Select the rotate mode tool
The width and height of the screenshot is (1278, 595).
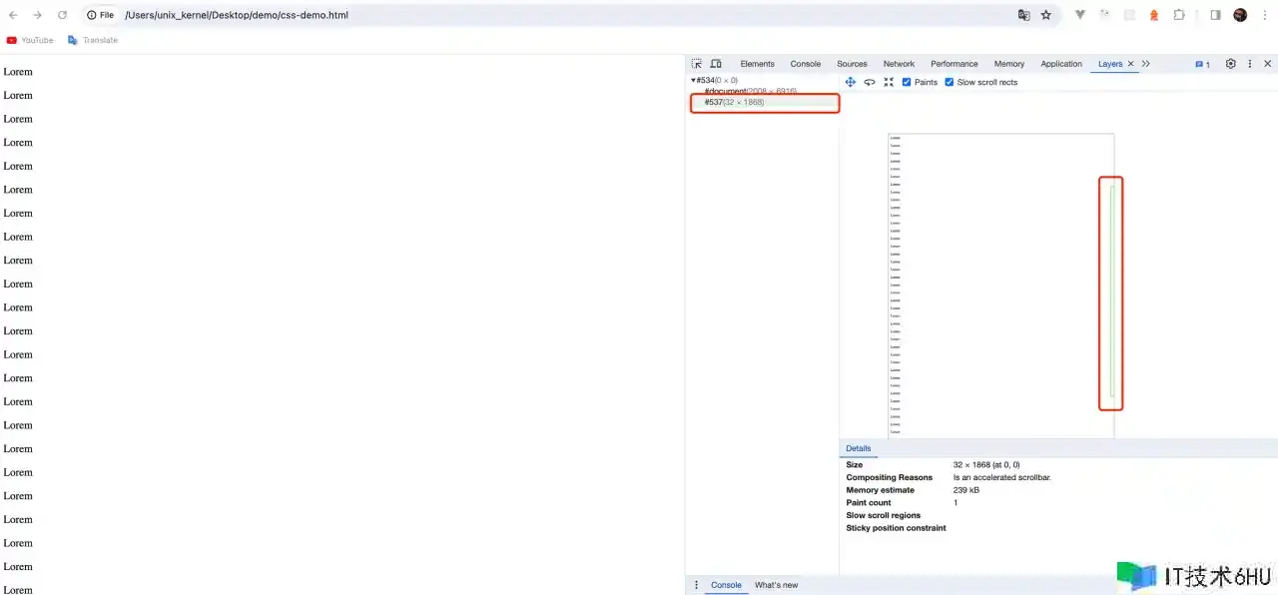coord(870,82)
